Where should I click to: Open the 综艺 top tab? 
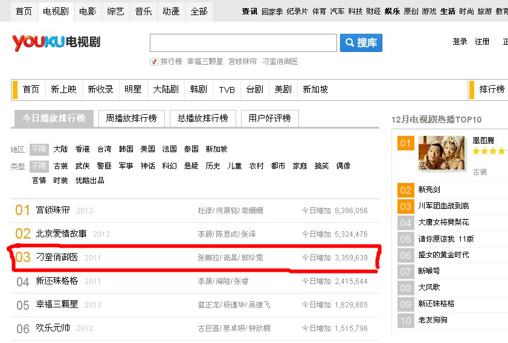tap(115, 11)
